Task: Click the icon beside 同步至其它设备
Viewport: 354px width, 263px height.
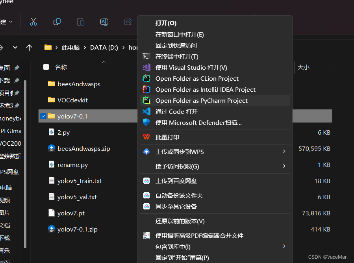Action: [x=146, y=206]
